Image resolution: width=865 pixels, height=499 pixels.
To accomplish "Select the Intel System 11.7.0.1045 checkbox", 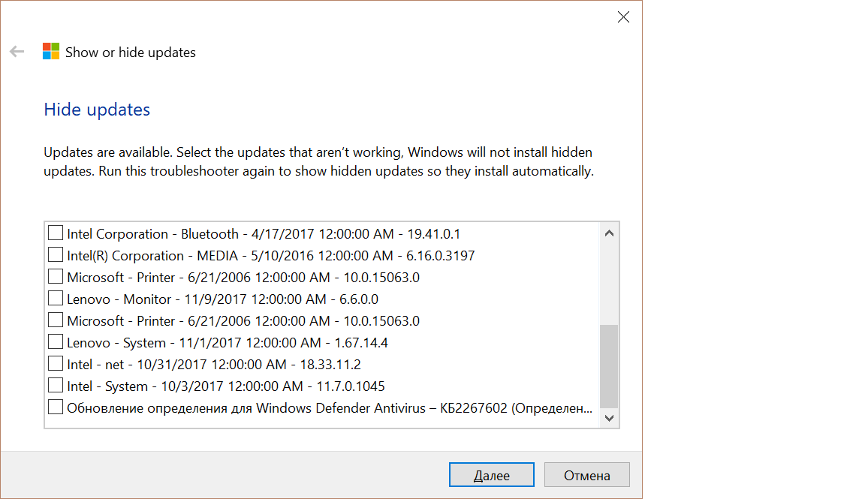I will tap(55, 386).
